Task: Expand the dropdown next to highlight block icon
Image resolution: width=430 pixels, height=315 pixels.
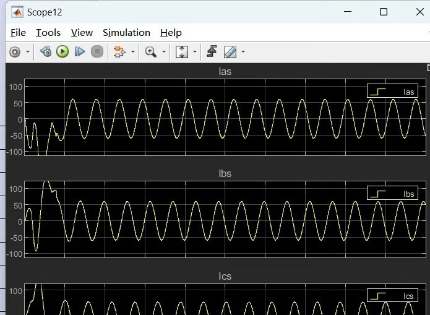Action: [x=133, y=51]
